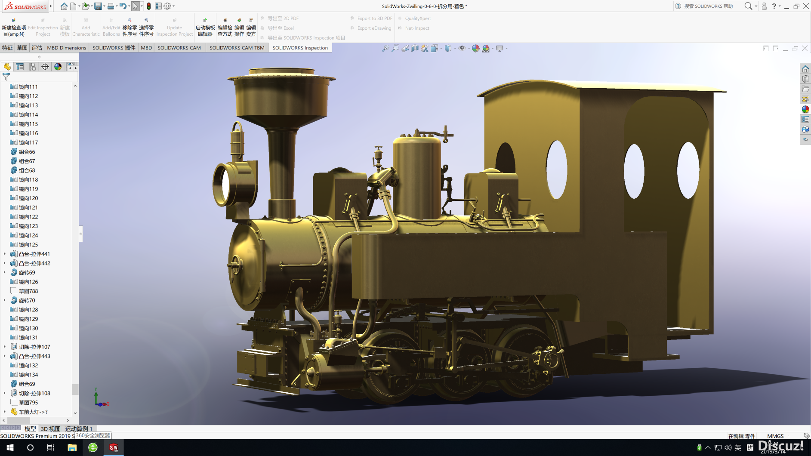Click 选择零件序号 button
This screenshot has height=456, width=811.
[x=146, y=27]
